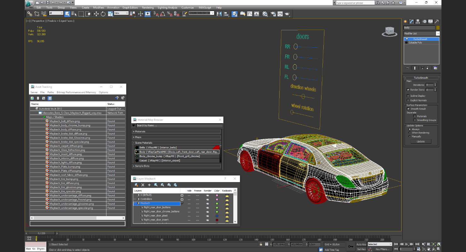This screenshot has height=252, width=466.
Task: Click the Render Setup icon
Action: click(x=272, y=14)
